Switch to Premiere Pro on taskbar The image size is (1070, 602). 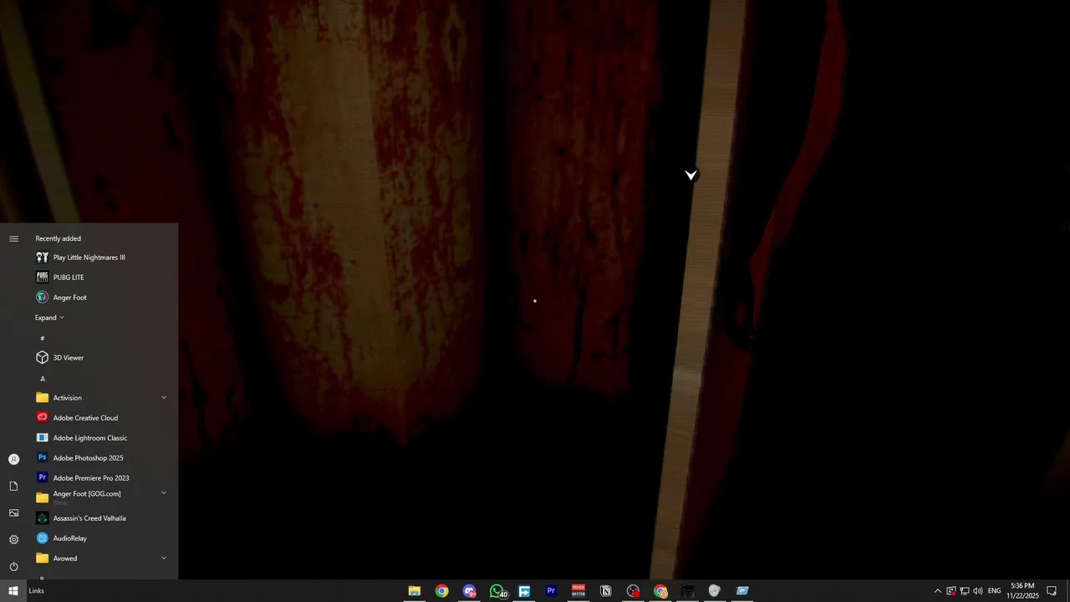tap(551, 591)
